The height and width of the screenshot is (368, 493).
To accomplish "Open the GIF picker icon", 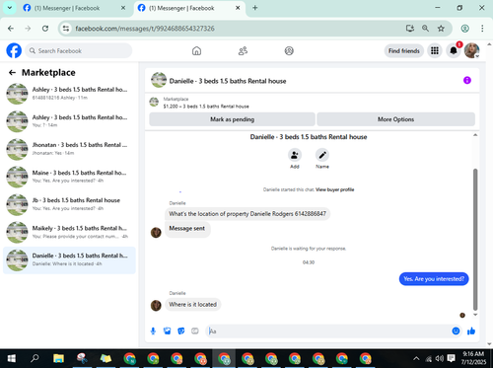I will pos(195,331).
